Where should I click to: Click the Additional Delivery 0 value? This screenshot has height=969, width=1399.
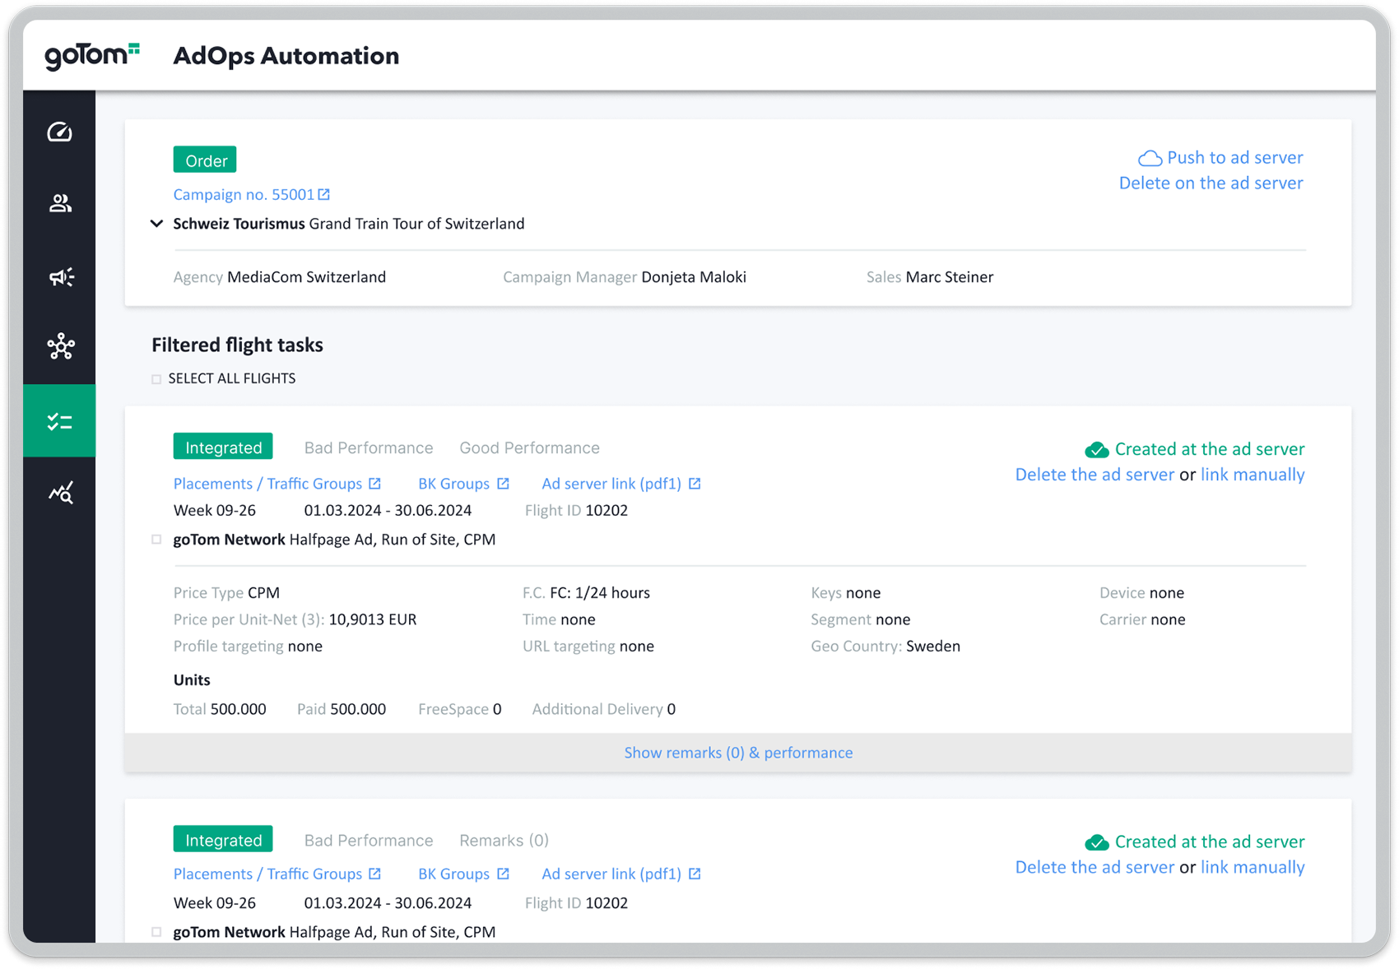coord(672,709)
